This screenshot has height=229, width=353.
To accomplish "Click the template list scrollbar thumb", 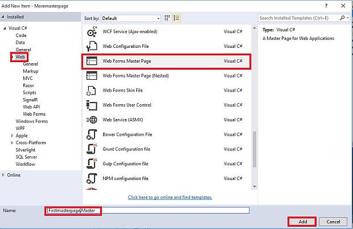I will [255, 149].
